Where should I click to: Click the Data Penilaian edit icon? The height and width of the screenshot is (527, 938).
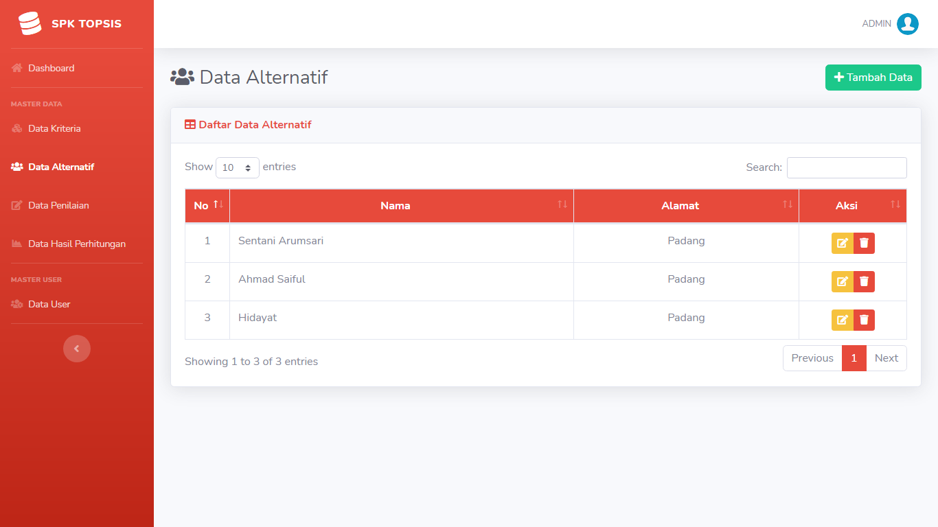pyautogui.click(x=17, y=205)
